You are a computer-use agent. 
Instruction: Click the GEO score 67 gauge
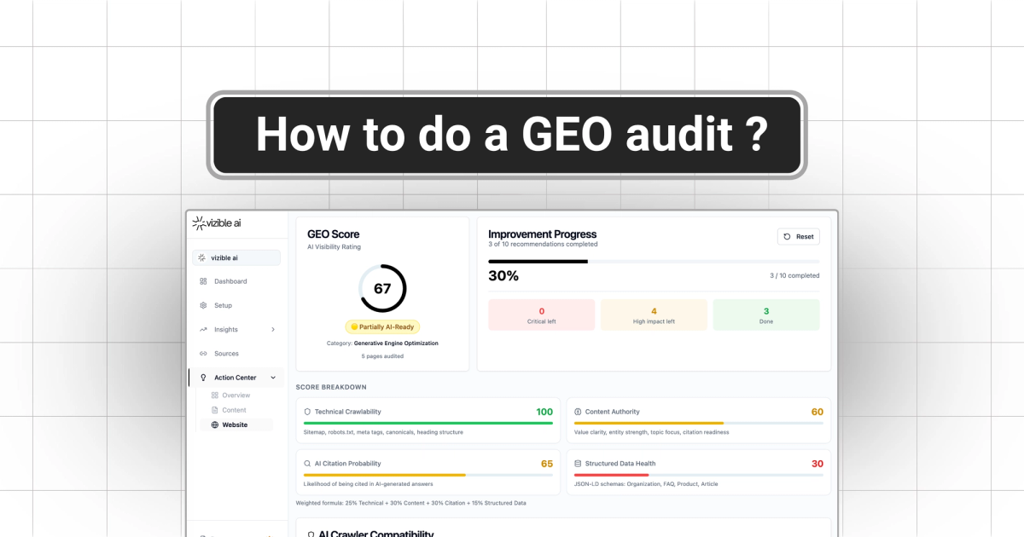382,288
